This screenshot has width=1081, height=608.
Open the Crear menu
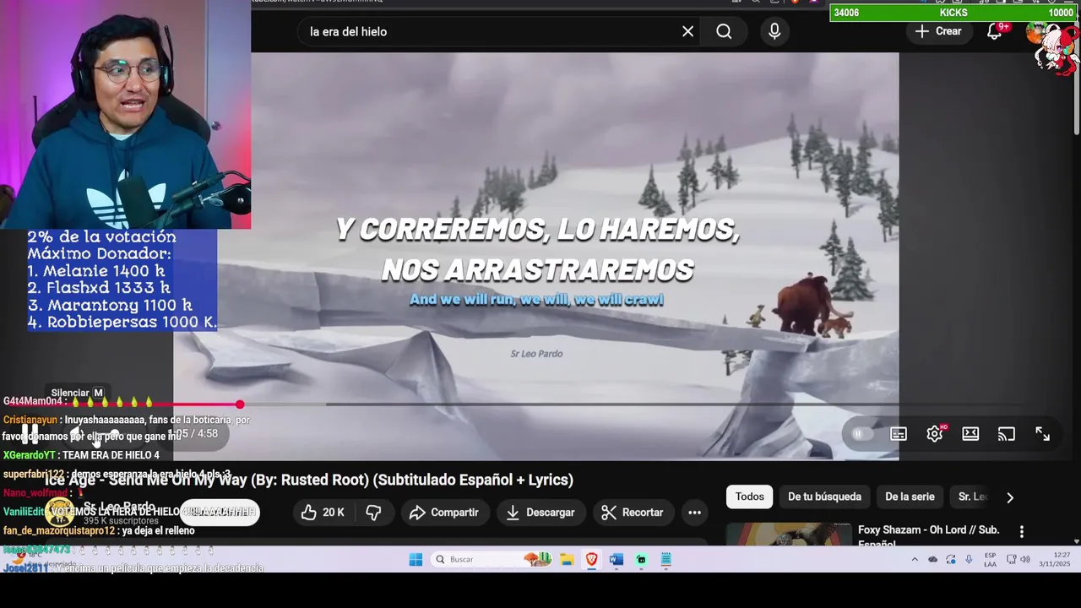point(938,31)
